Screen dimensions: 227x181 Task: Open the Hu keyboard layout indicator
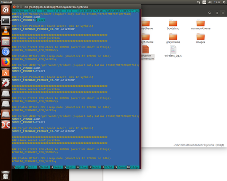click(204, 2)
